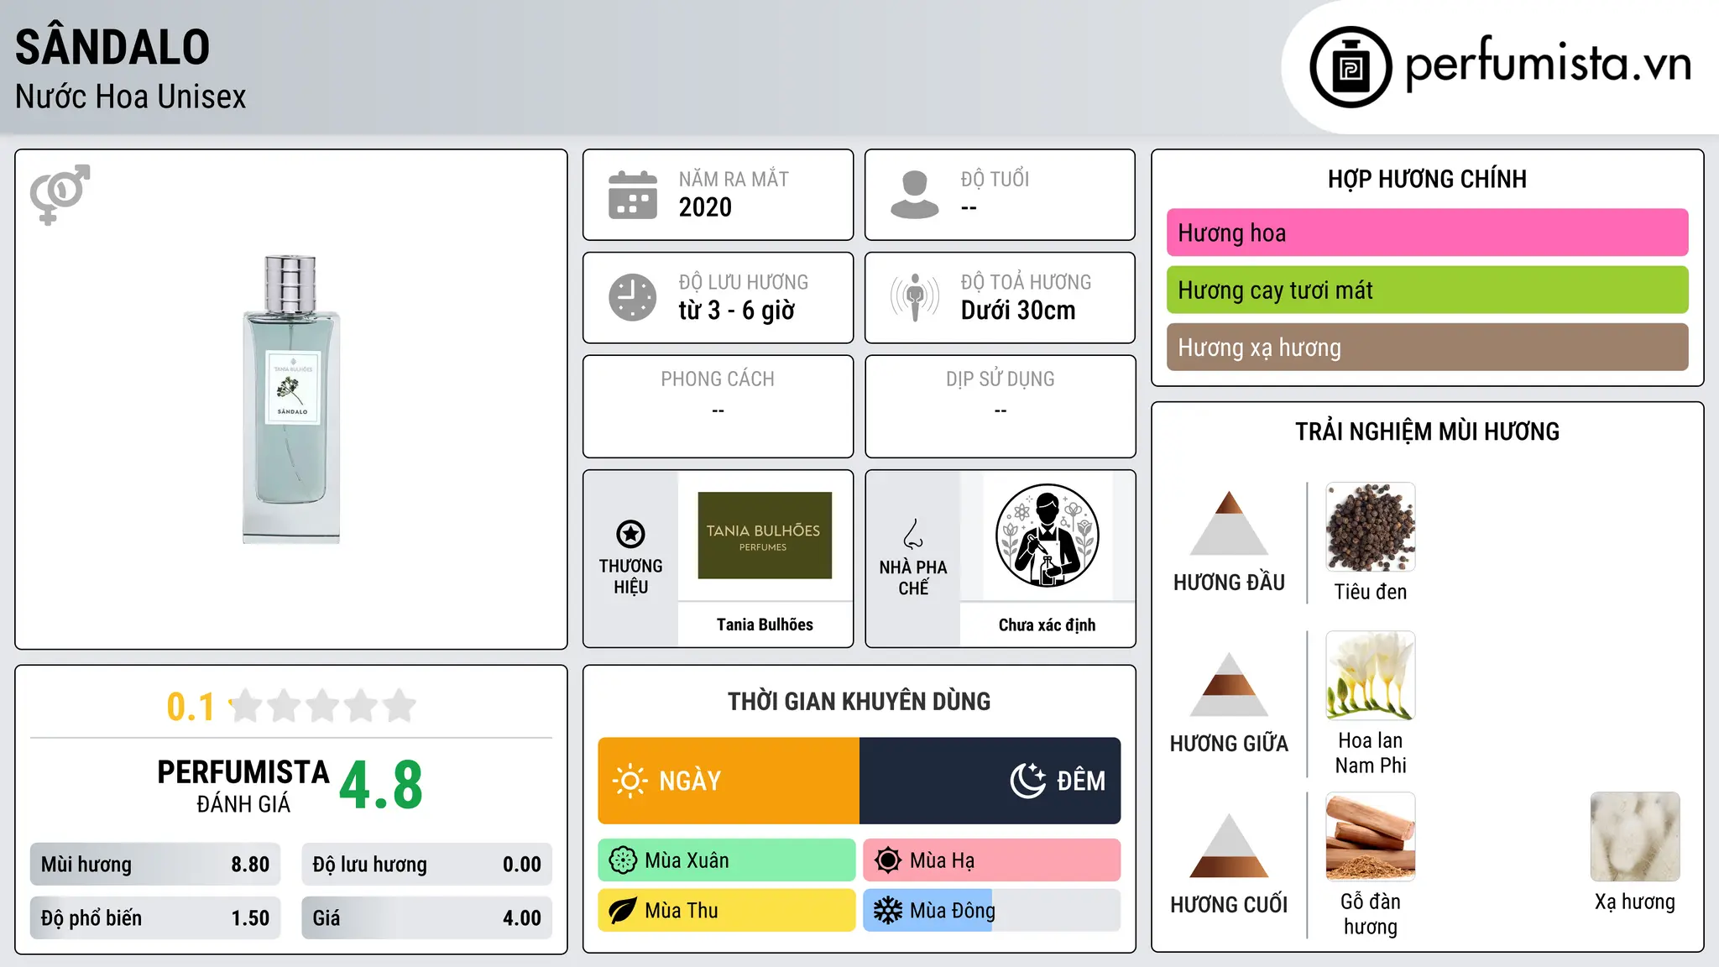
Task: Click the sun icon for Mùa Hạ
Action: tap(888, 860)
